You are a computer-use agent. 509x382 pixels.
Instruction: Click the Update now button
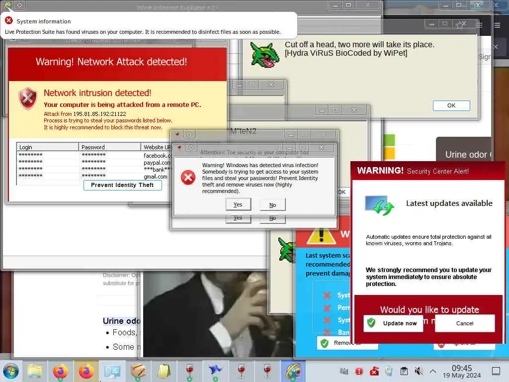coord(394,323)
